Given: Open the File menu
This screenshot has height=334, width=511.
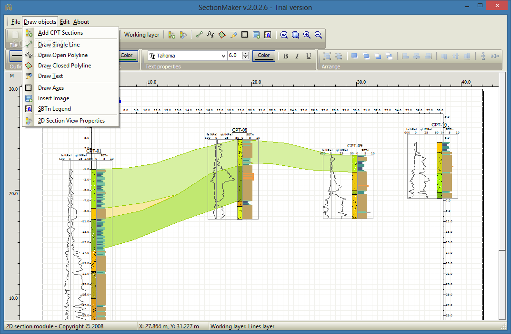Looking at the screenshot, I should pos(15,22).
